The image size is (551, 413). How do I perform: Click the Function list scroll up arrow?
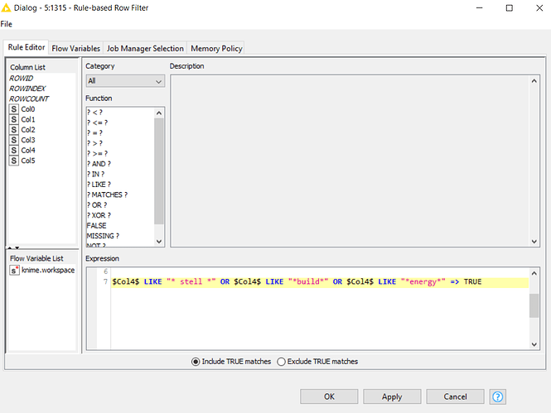tap(159, 113)
